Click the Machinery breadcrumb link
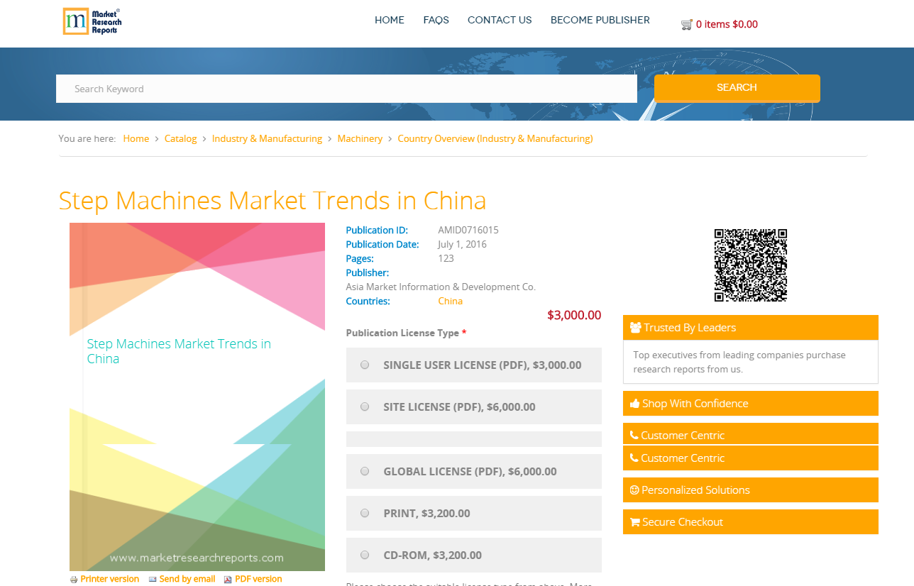The height and width of the screenshot is (586, 914). point(360,138)
